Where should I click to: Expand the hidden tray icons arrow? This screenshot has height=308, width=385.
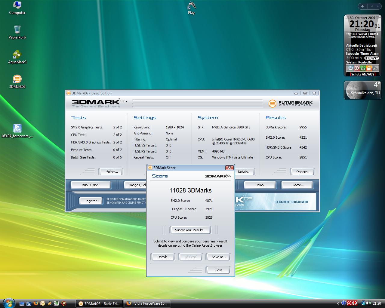point(338,303)
